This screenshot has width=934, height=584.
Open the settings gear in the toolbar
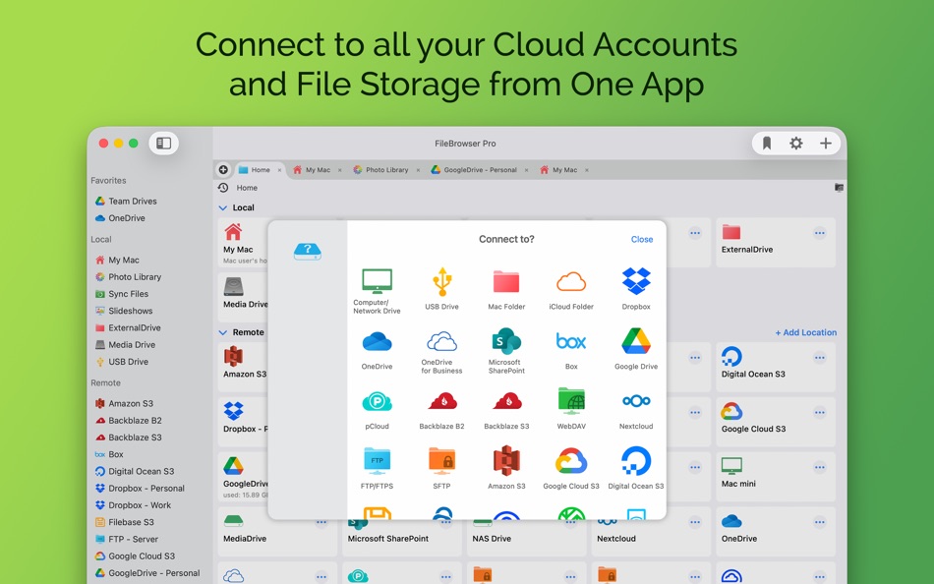pos(795,143)
